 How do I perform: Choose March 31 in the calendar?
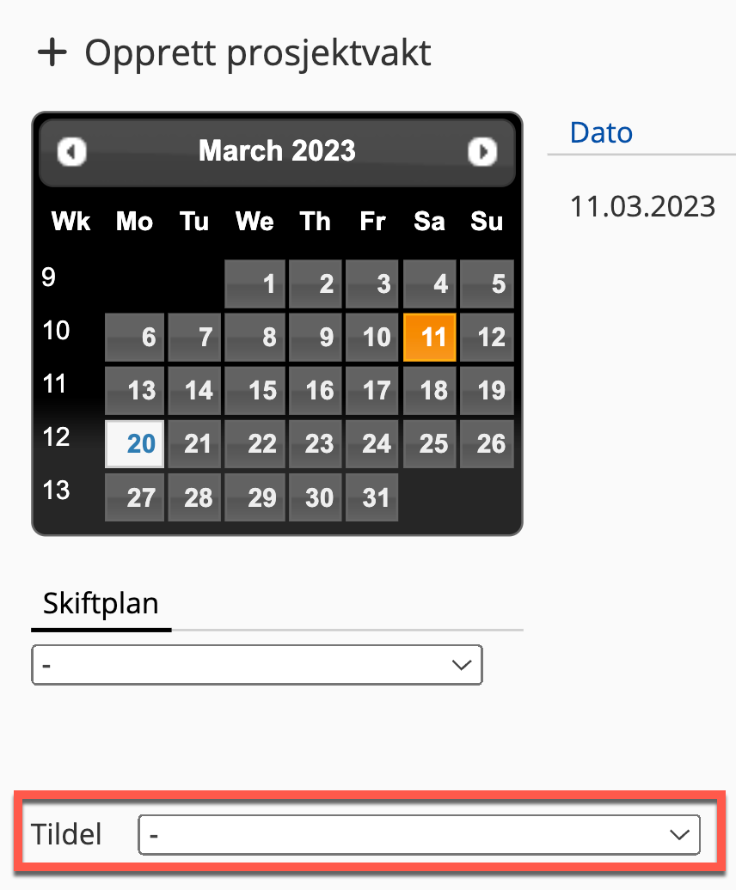tap(372, 497)
